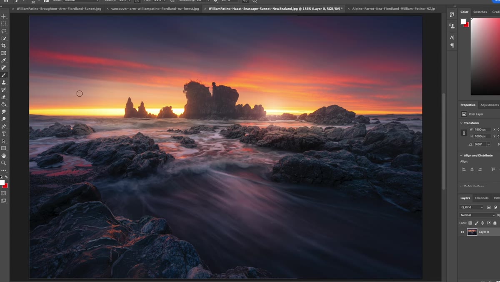500x282 pixels.
Task: Change the screen mode
Action: [4, 201]
